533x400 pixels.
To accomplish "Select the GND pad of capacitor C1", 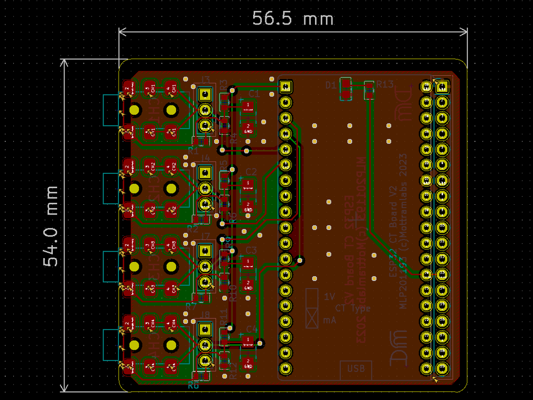I will (248, 129).
